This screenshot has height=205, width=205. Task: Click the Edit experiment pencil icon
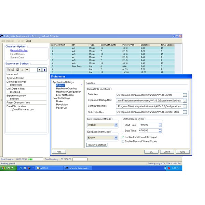coord(23,70)
